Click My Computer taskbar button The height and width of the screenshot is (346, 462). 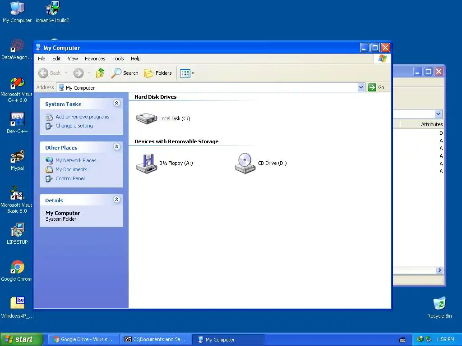pyautogui.click(x=228, y=340)
